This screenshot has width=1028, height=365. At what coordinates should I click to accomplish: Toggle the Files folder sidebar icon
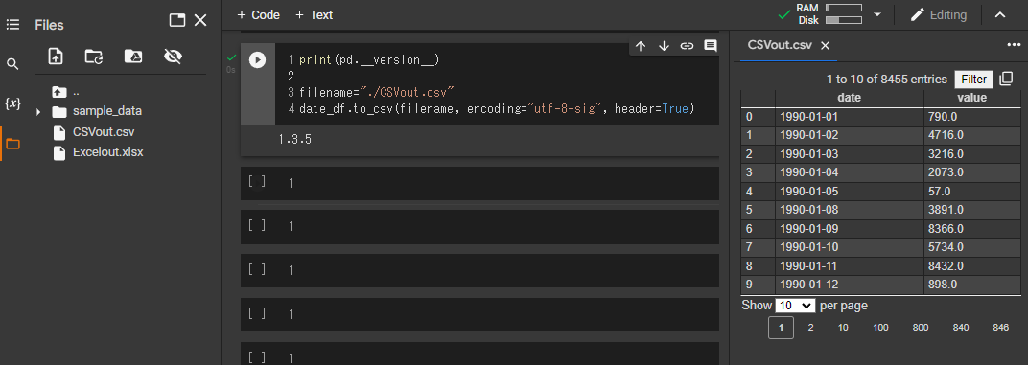(12, 144)
